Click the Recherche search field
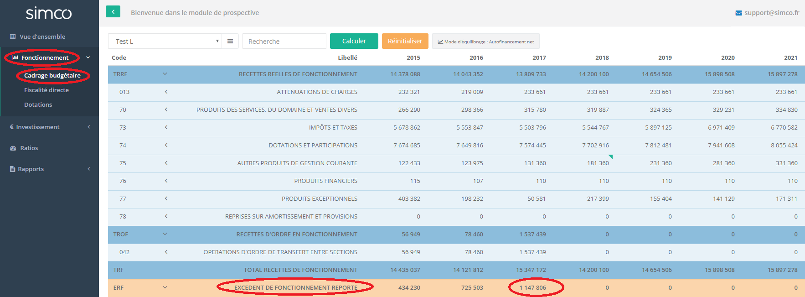 284,41
